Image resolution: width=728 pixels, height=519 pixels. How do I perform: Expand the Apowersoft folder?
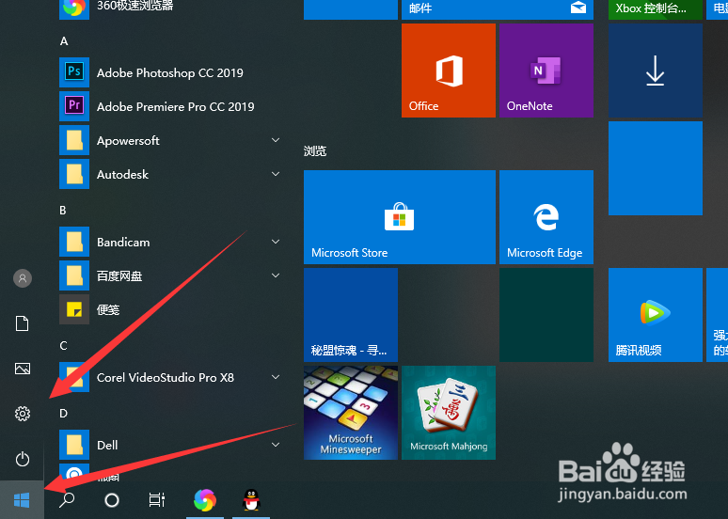[169, 141]
